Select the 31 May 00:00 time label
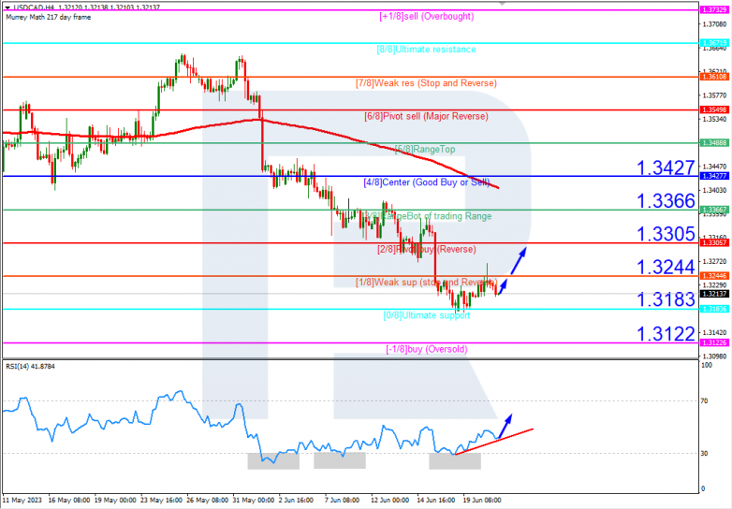 254,501
